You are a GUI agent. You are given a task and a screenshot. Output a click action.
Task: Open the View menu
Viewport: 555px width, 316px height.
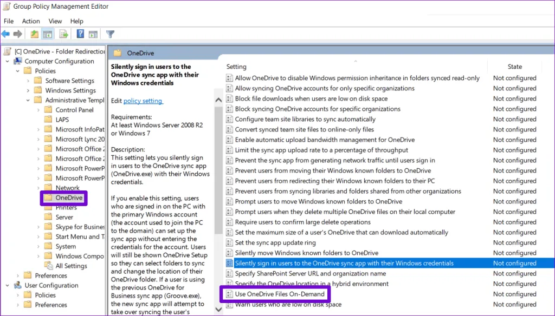[55, 21]
